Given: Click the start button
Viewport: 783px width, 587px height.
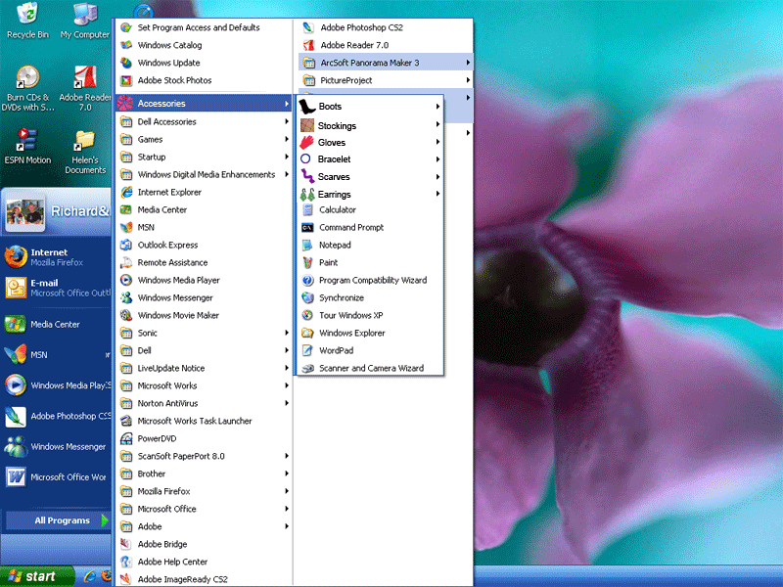Looking at the screenshot, I should 37,576.
